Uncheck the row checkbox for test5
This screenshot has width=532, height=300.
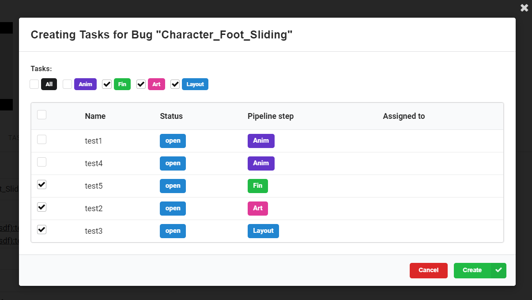point(42,184)
